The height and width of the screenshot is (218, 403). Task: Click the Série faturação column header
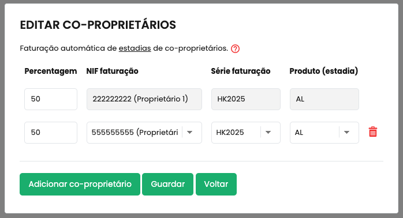coord(241,71)
